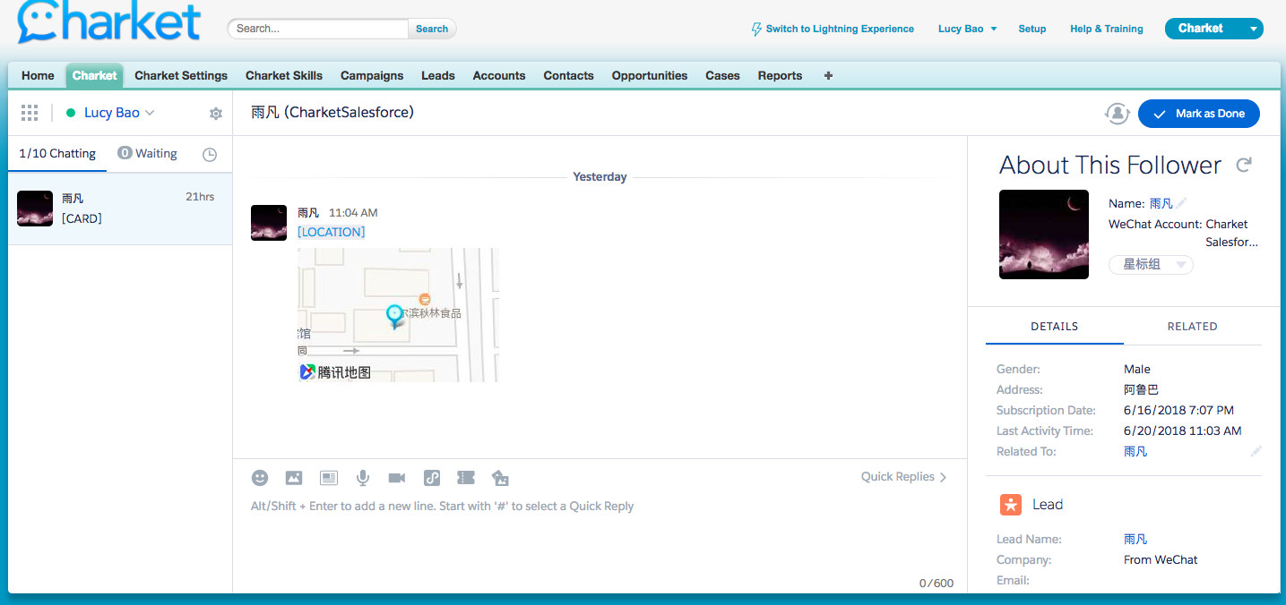Click the transfer chat agent icon
This screenshot has width=1286, height=605.
coord(1117,114)
